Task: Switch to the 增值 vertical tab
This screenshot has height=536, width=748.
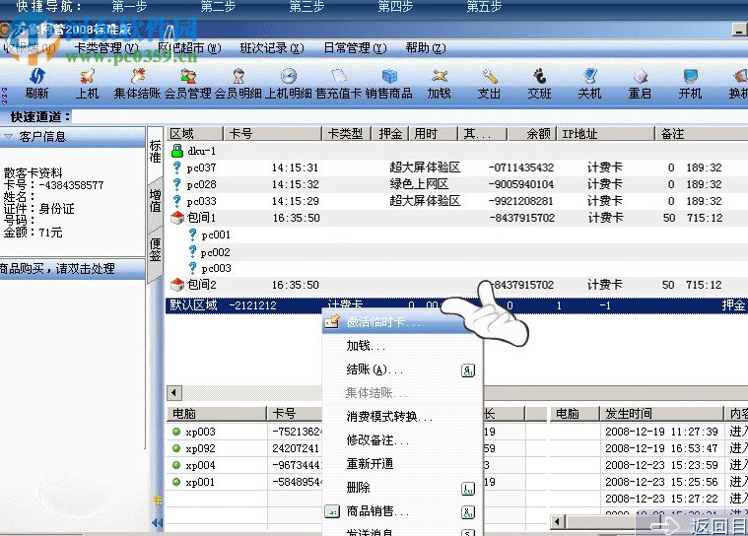Action: 155,201
